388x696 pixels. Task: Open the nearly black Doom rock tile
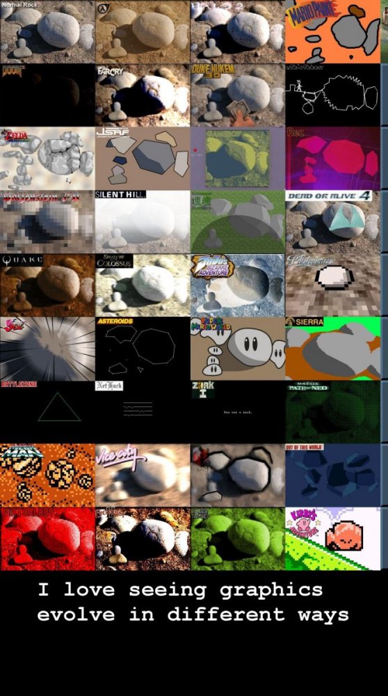pyautogui.click(x=47, y=95)
